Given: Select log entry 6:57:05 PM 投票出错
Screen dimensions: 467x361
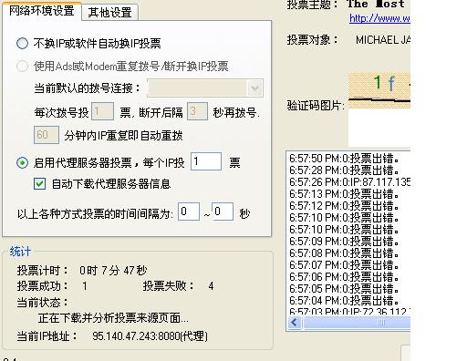Looking at the screenshot, I should pos(349,289).
